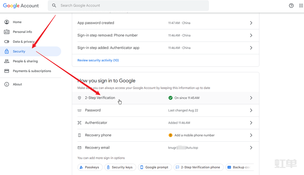Open the About page
The image size is (304, 175).
(31, 84)
